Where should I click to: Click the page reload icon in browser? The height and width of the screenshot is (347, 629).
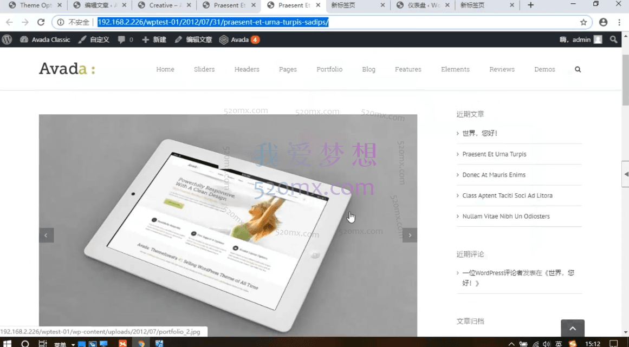pyautogui.click(x=41, y=22)
